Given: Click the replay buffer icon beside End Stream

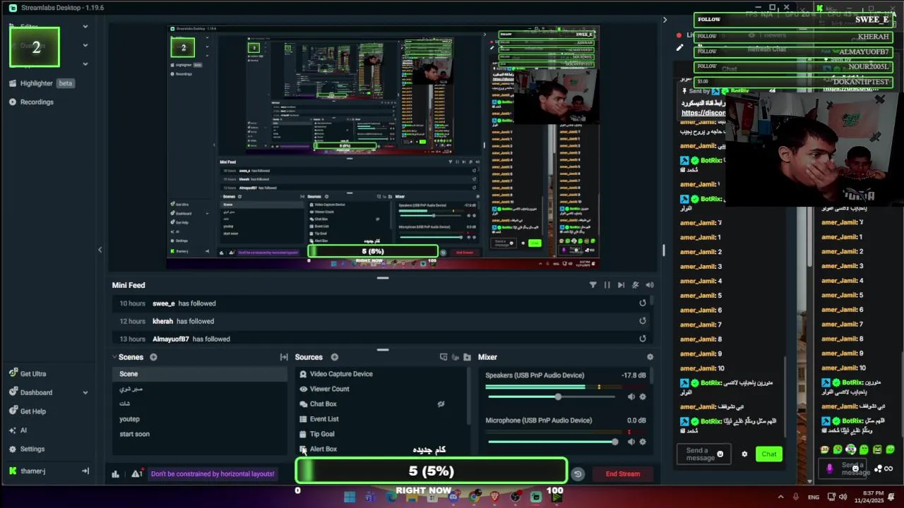Looking at the screenshot, I should pyautogui.click(x=578, y=474).
